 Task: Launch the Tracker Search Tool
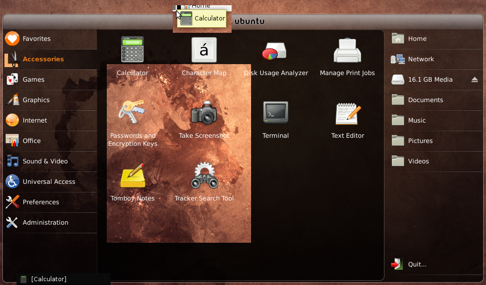(x=204, y=176)
